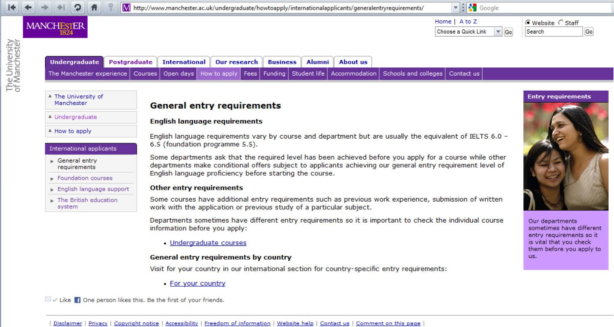Reload the page with the refresh icon

(77, 7)
